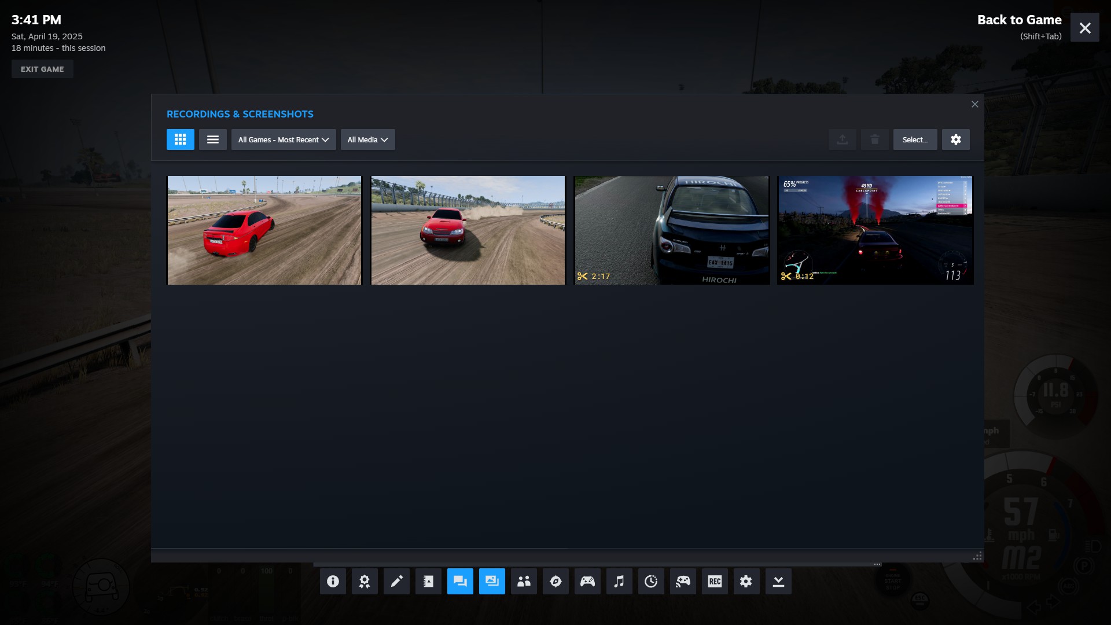
Task: Open the Discussions chat bubbles icon
Action: tap(460, 581)
